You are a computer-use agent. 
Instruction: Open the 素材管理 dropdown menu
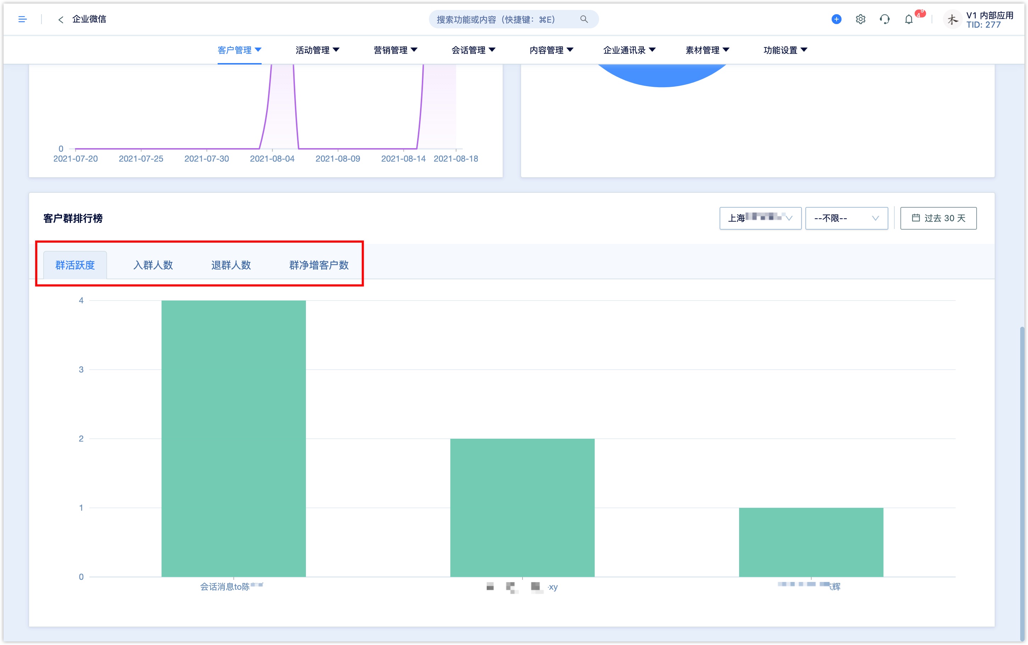tap(707, 50)
